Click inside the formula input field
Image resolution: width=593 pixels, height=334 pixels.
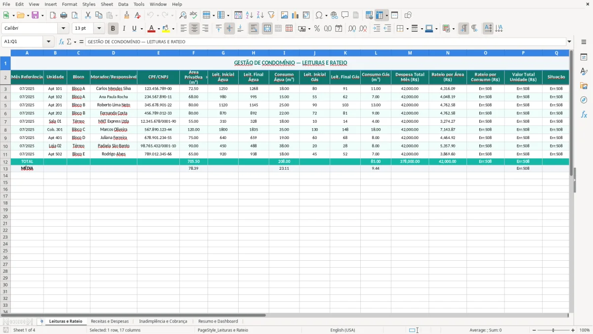(326, 42)
